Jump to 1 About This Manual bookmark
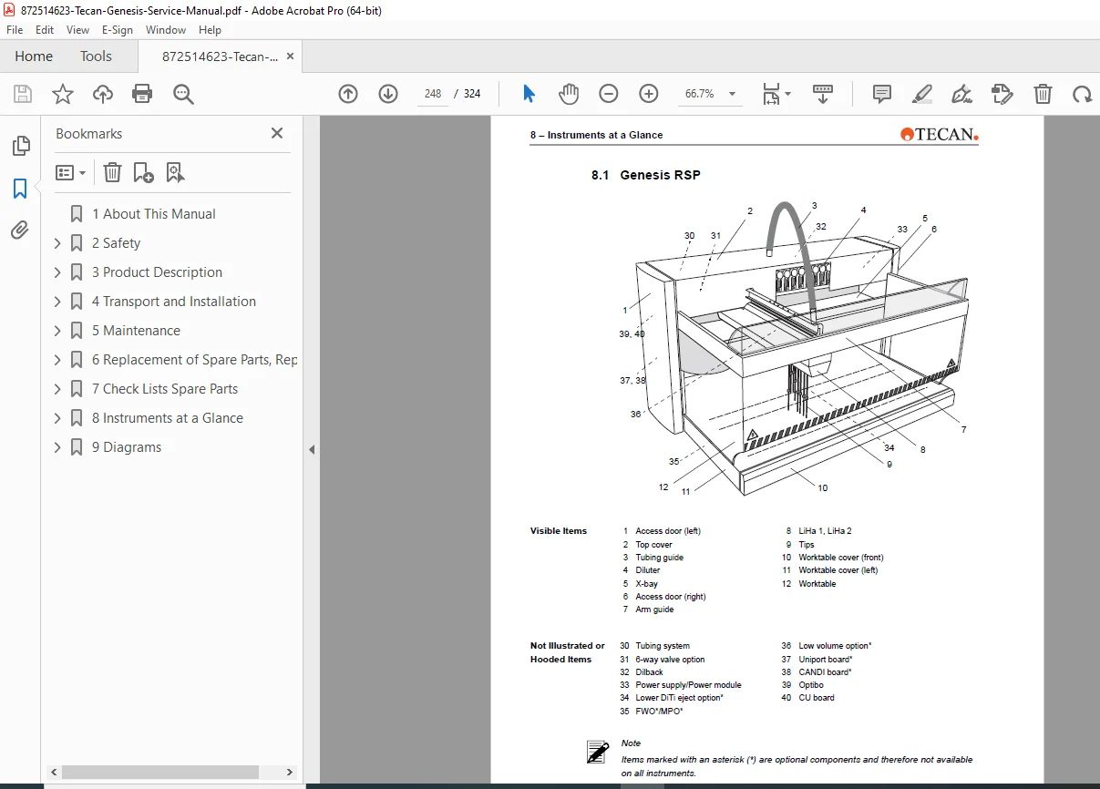The image size is (1100, 789). pyautogui.click(x=154, y=214)
